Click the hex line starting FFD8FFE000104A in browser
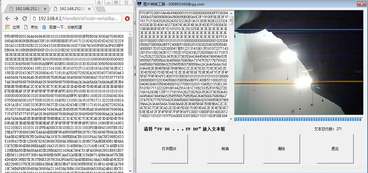The height and width of the screenshot is (173, 368). [64, 36]
